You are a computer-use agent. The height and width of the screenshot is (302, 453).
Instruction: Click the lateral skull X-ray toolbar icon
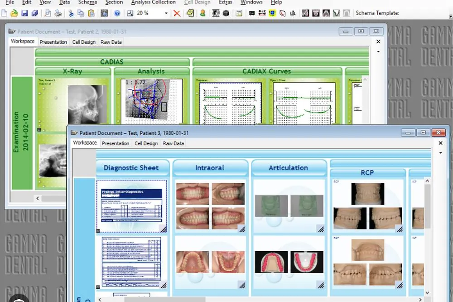click(305, 13)
